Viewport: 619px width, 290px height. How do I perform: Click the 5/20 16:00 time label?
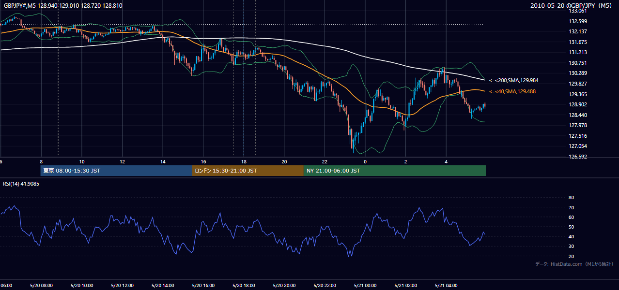[203, 286]
